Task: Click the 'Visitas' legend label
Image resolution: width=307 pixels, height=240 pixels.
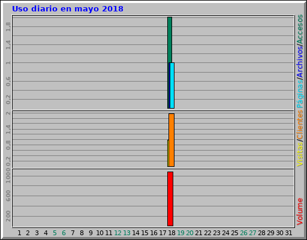Action: [x=300, y=154]
